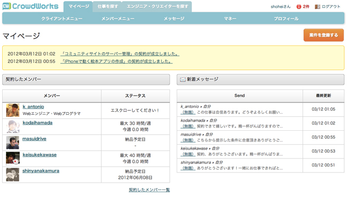The width and height of the screenshot is (348, 197).
Task: Open the コミュニティサイトのサーバー管理 contract notice
Action: click(120, 54)
